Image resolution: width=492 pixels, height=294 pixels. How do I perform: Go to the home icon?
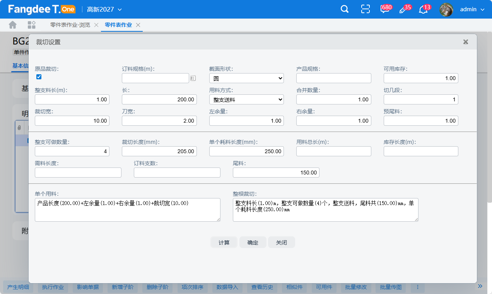[13, 25]
